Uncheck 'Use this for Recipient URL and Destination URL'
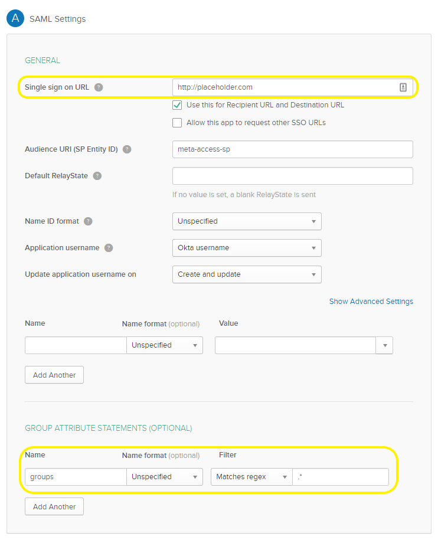 177,105
